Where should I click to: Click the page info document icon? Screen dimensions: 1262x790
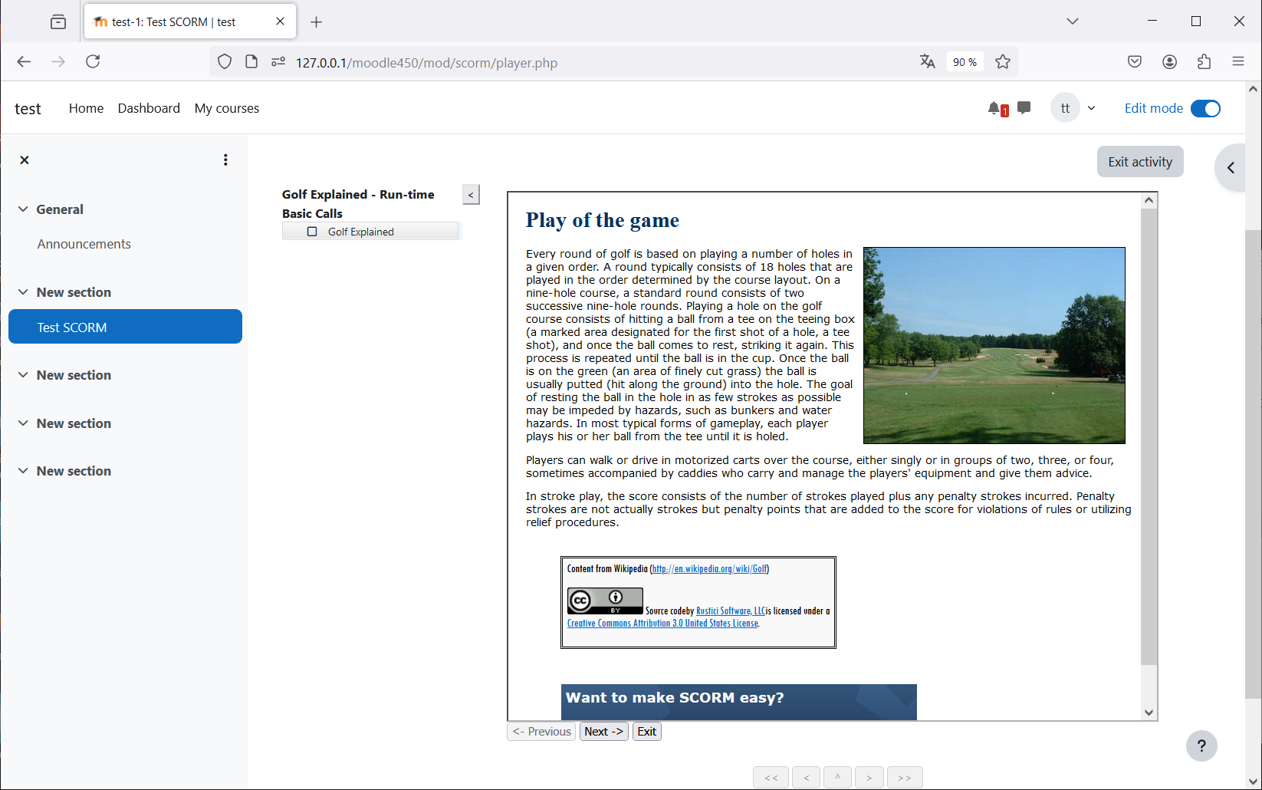click(251, 62)
